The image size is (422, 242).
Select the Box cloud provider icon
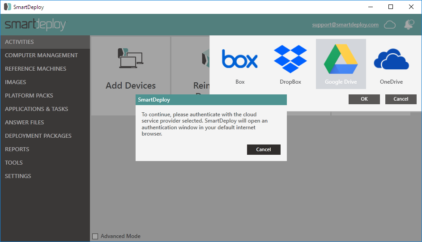point(239,59)
